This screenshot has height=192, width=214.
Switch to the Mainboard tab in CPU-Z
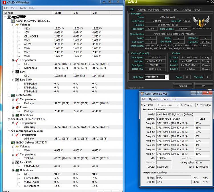[x=154, y=10]
